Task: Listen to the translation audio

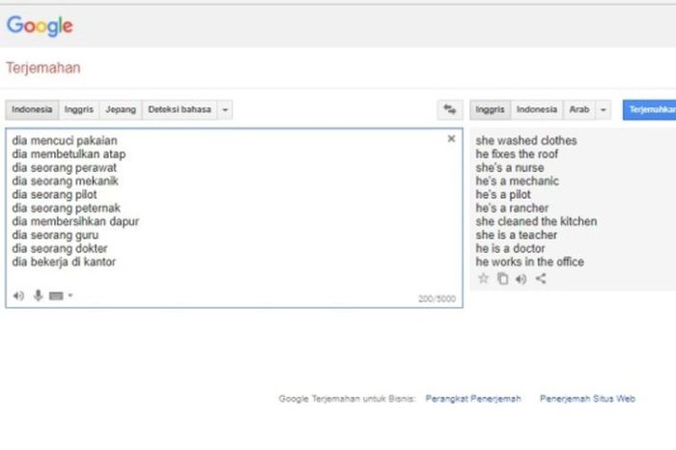Action: pos(521,279)
